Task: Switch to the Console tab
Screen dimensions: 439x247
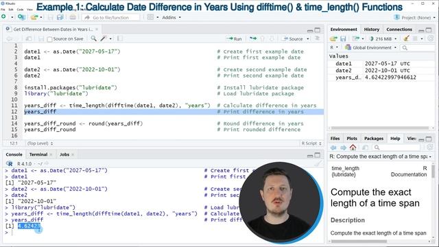Action: coord(14,154)
